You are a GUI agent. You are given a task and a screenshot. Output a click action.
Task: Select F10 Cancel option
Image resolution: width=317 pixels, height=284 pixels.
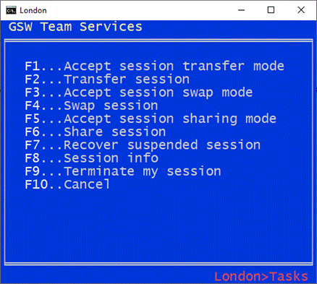(x=67, y=184)
